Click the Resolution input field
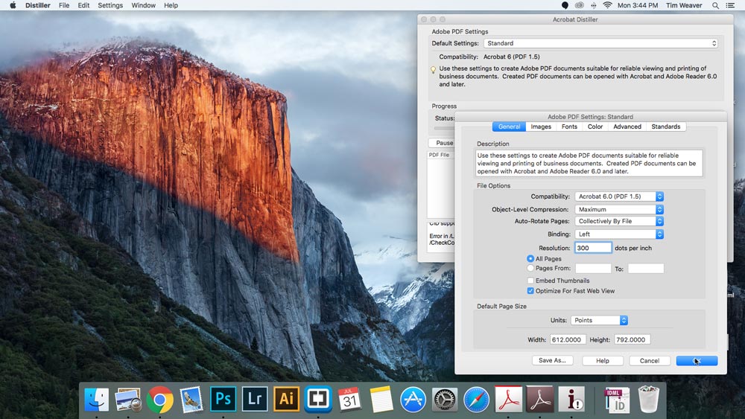 tap(593, 248)
